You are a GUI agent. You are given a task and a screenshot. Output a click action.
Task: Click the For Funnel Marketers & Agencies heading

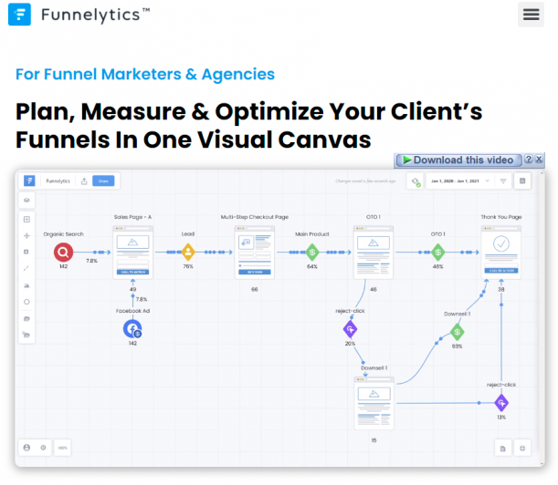(145, 74)
